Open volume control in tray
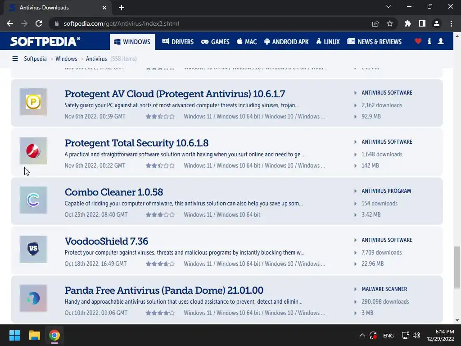This screenshot has width=461, height=346. tap(416, 335)
